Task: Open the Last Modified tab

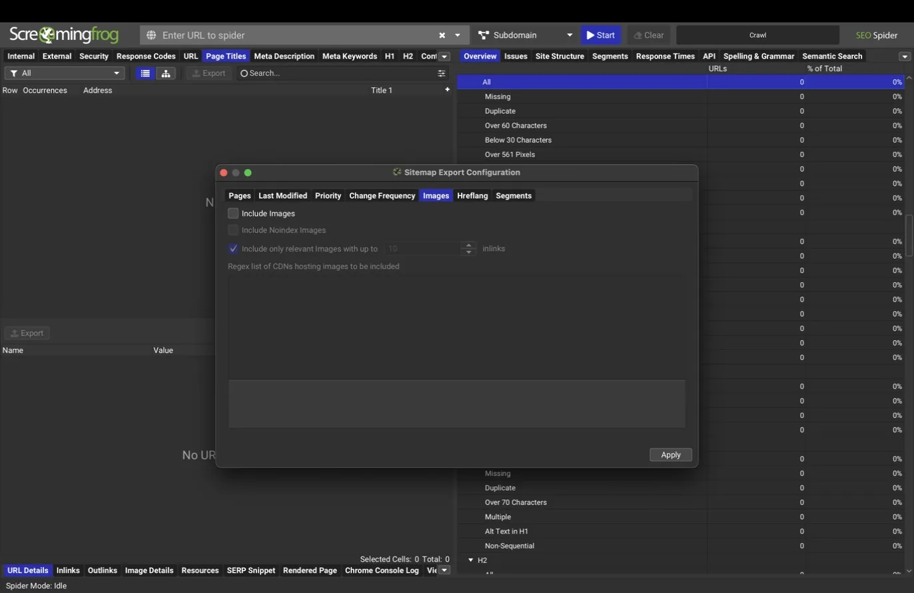Action: (282, 196)
